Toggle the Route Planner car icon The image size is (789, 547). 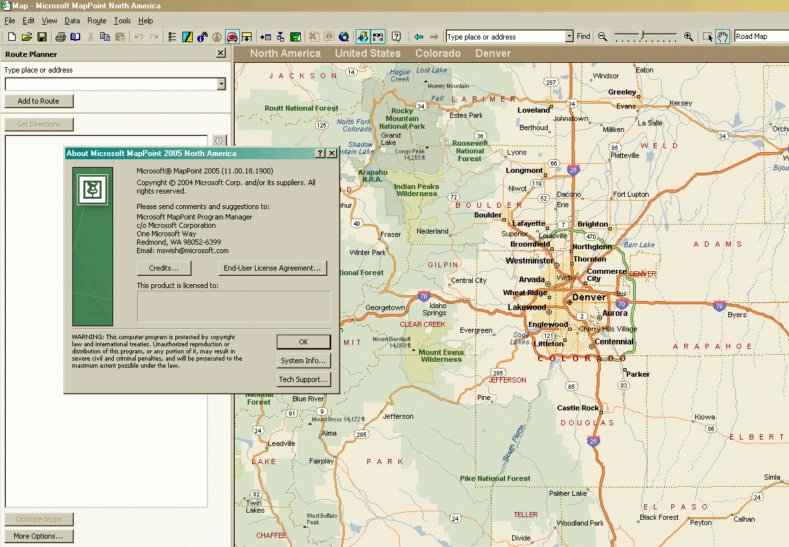[232, 37]
